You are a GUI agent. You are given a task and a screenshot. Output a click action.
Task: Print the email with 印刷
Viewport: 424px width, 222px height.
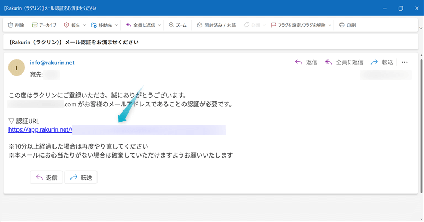348,25
